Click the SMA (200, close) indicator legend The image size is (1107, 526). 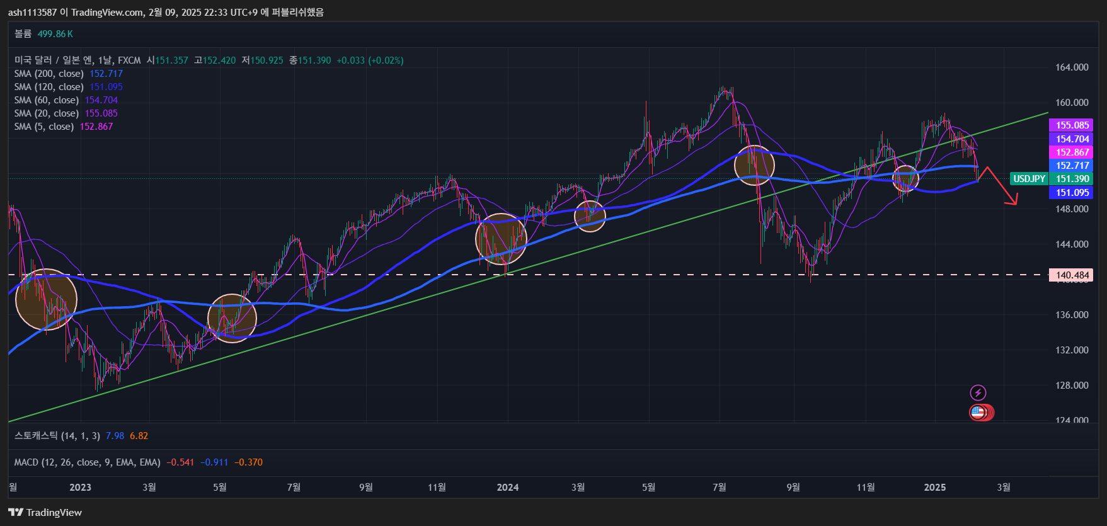pos(49,74)
